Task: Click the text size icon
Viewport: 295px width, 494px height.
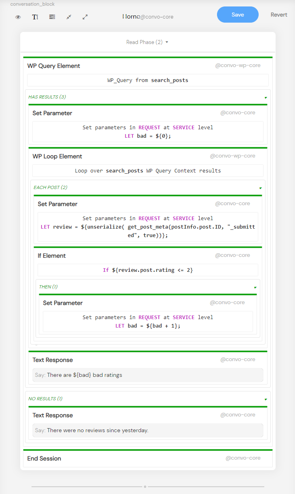Action: 35,17
